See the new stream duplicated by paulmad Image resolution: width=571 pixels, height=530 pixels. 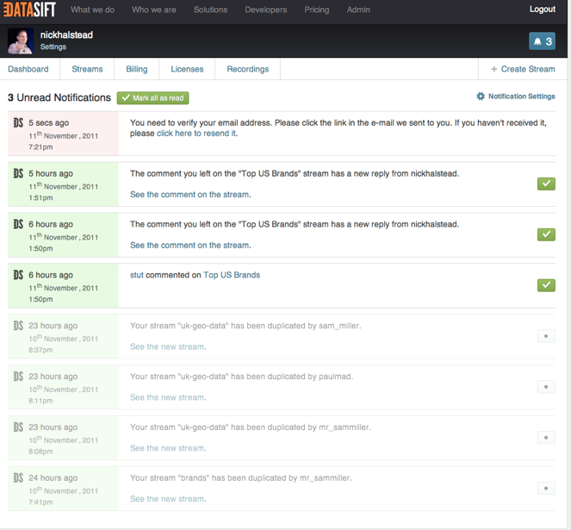pos(168,397)
